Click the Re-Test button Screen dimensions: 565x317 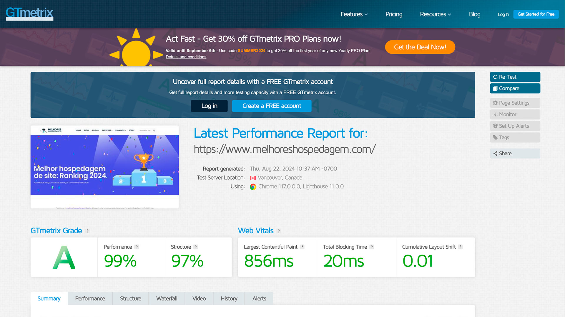click(515, 77)
